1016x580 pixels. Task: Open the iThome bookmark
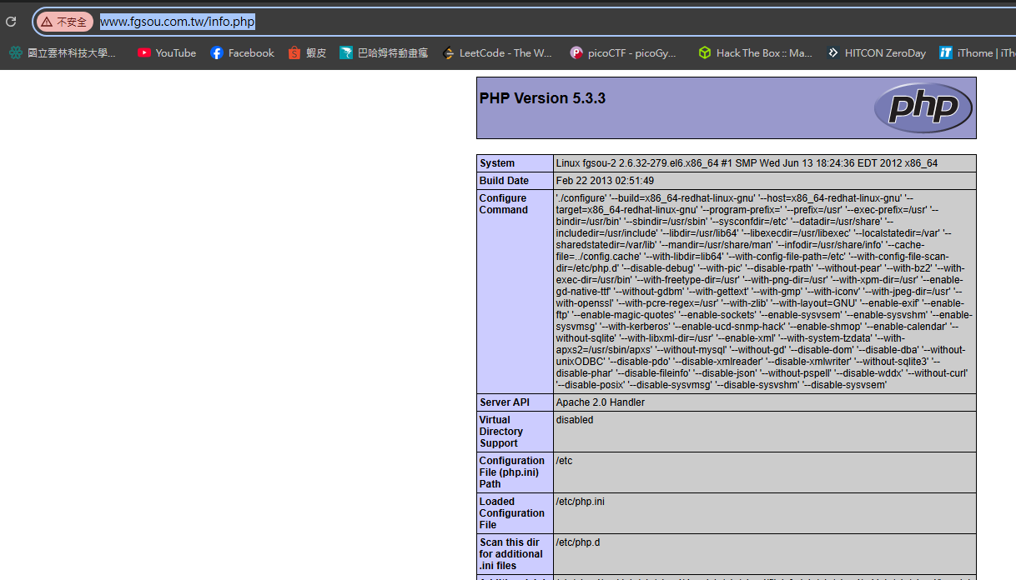[977, 52]
